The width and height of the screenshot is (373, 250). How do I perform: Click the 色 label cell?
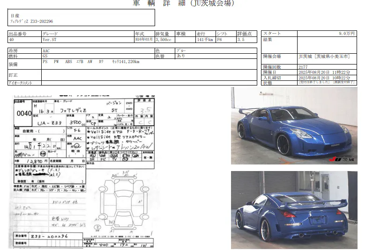pyautogui.click(x=158, y=51)
